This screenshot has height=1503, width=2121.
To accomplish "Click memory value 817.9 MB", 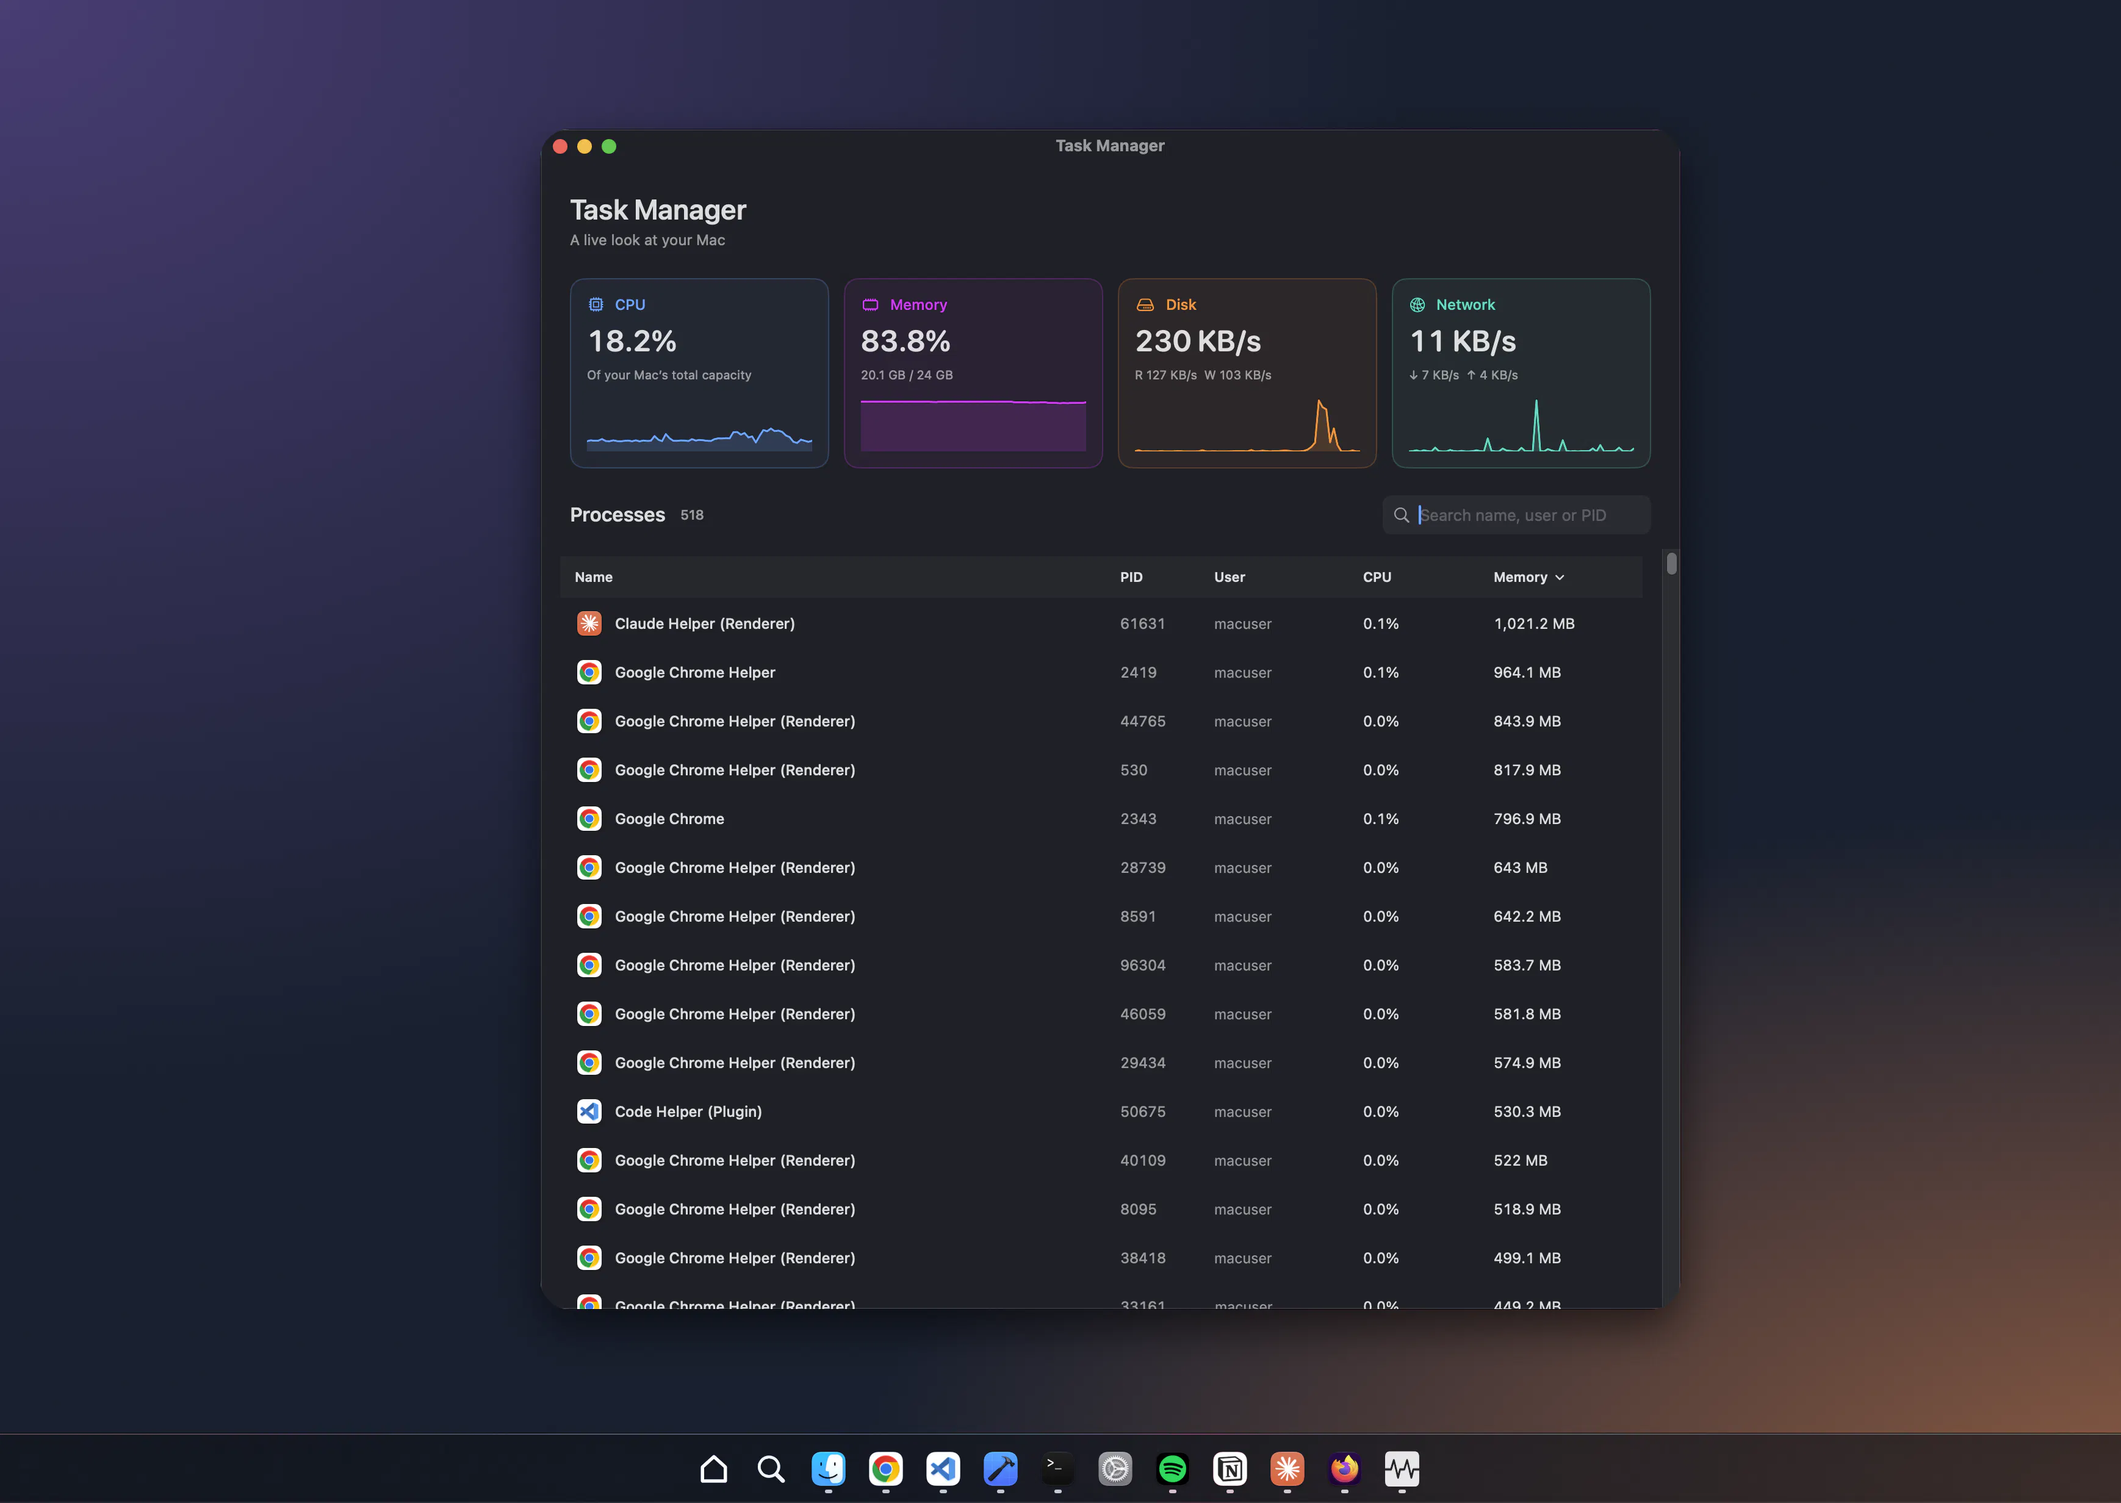I will click(x=1527, y=770).
